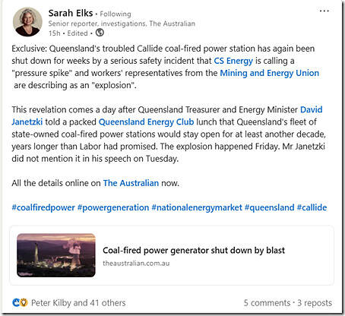Open the three-dot post options menu
Viewport: 345px width, 316px height.
point(324,11)
